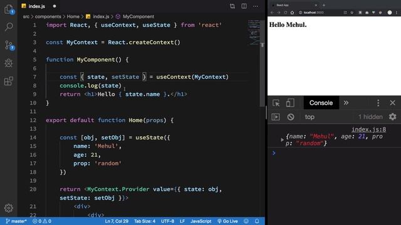Click the src breadcrumb segment
The height and width of the screenshot is (225, 401).
[26, 17]
